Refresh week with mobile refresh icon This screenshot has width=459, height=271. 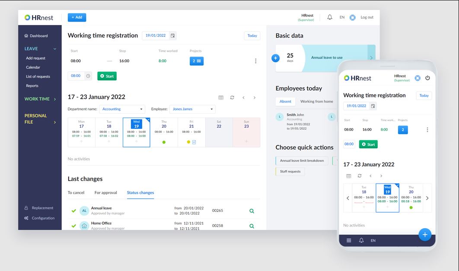360,176
